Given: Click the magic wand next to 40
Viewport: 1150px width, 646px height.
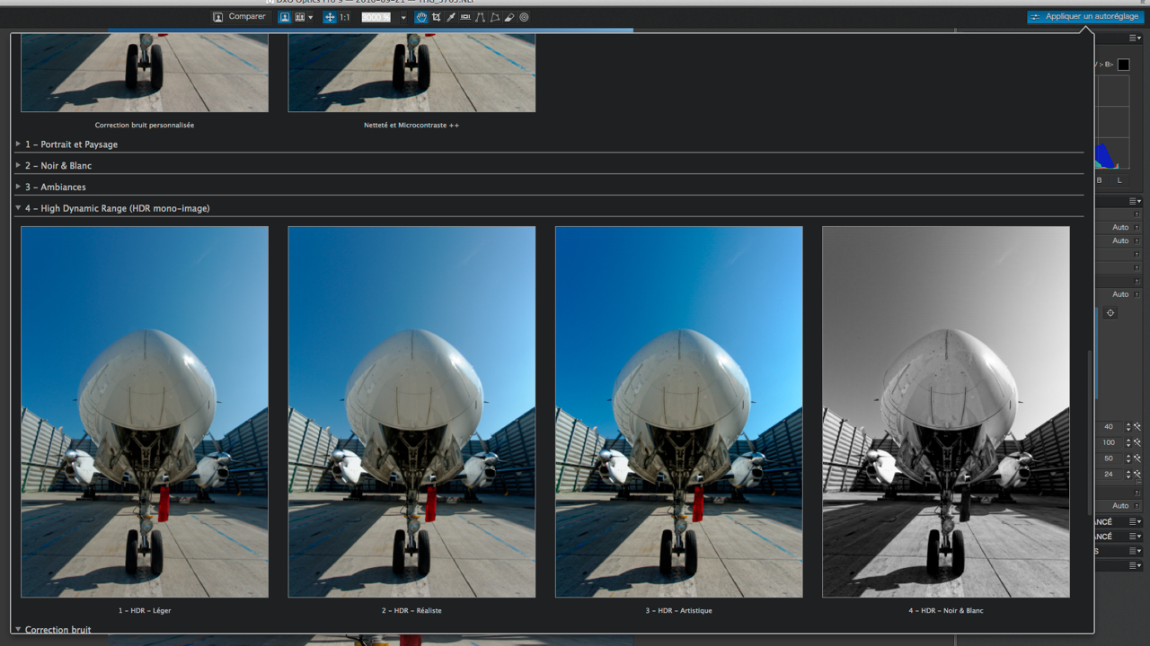Looking at the screenshot, I should click(x=1137, y=427).
